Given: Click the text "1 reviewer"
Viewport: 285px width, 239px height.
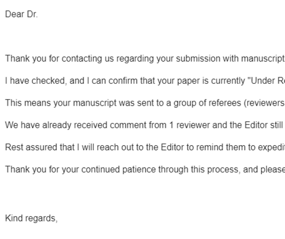Looking at the screenshot, I should pos(189,125).
